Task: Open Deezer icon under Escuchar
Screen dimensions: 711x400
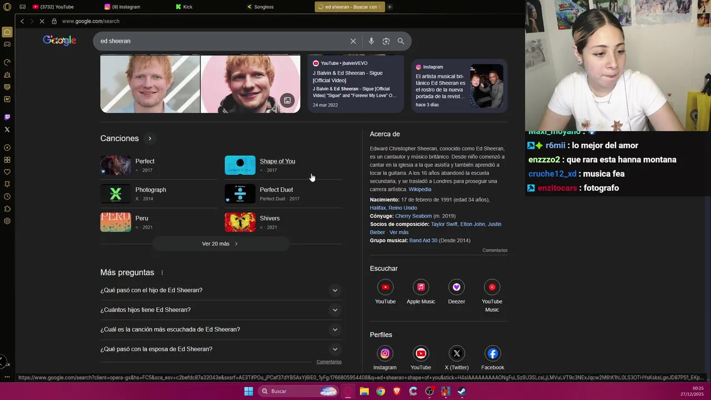Action: (456, 287)
